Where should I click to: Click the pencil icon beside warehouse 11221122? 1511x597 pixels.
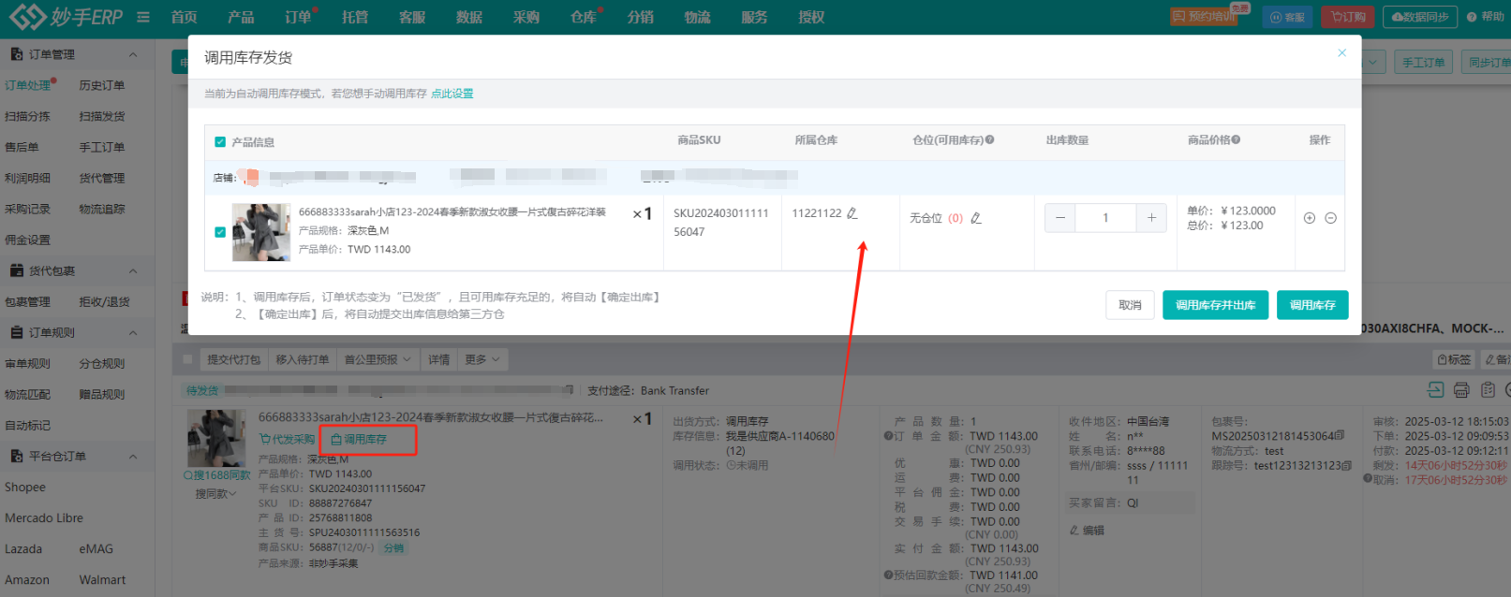click(852, 213)
